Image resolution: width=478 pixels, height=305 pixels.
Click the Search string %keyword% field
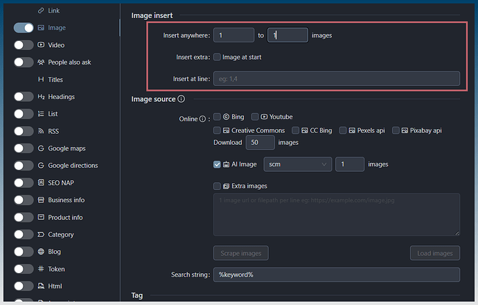pos(337,274)
